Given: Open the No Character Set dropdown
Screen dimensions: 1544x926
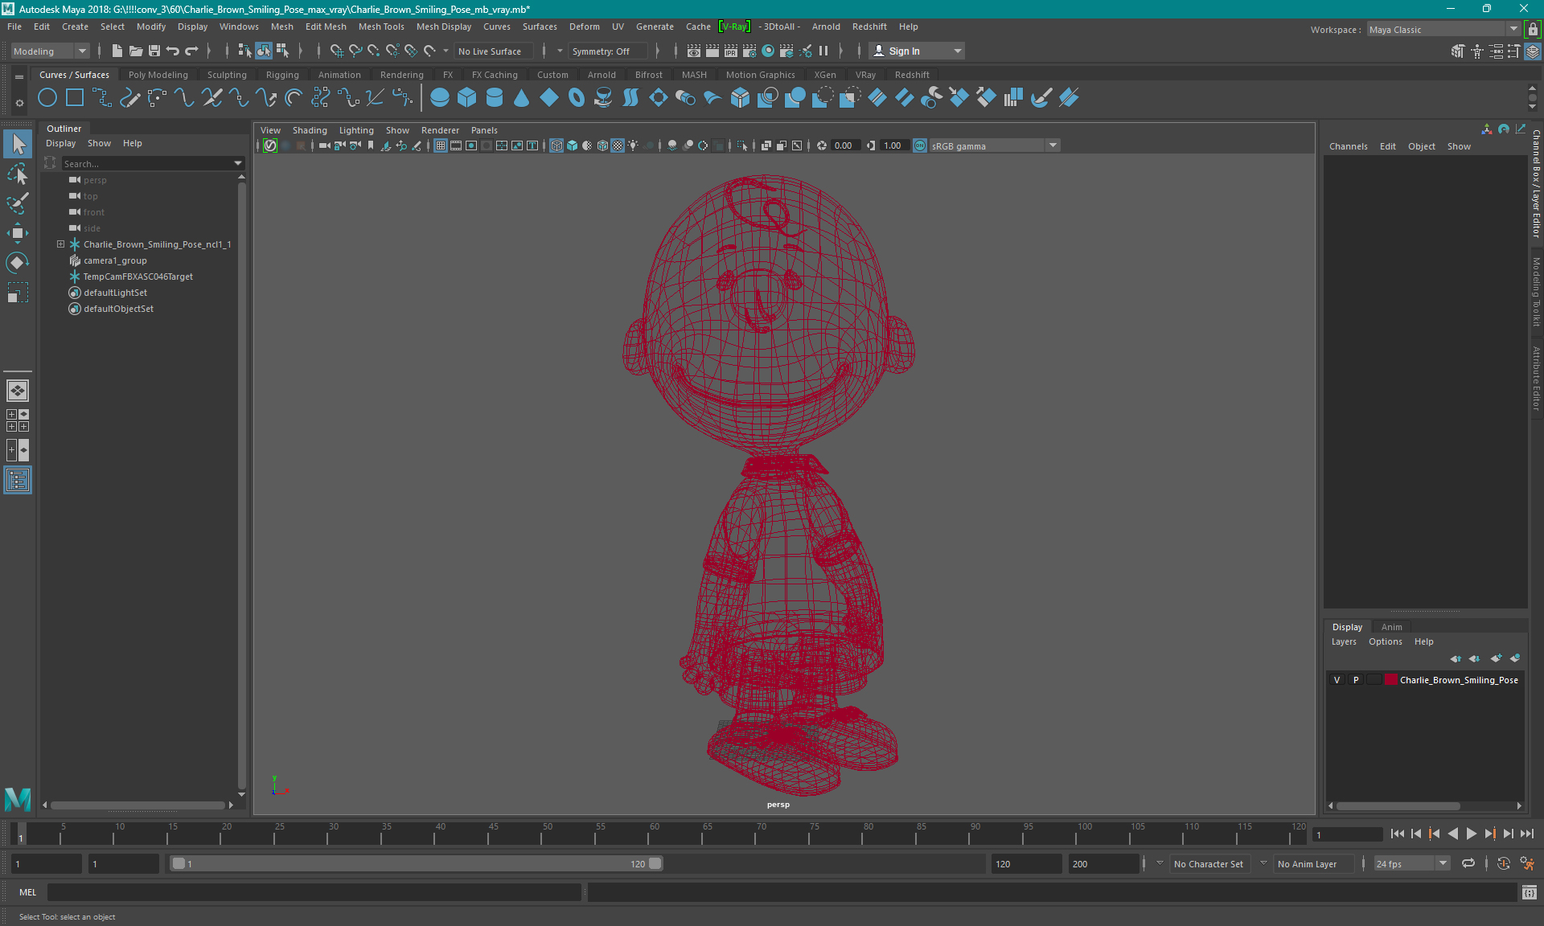Looking at the screenshot, I should point(1209,863).
